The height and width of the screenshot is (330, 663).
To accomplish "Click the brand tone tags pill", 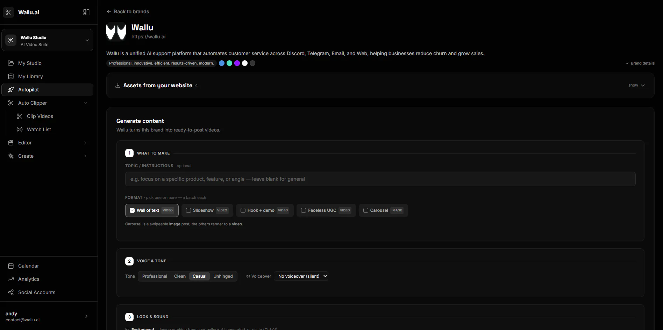I will point(162,63).
